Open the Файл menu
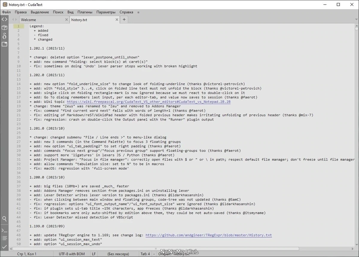Image resolution: width=359 pixels, height=257 pixels. (6, 12)
